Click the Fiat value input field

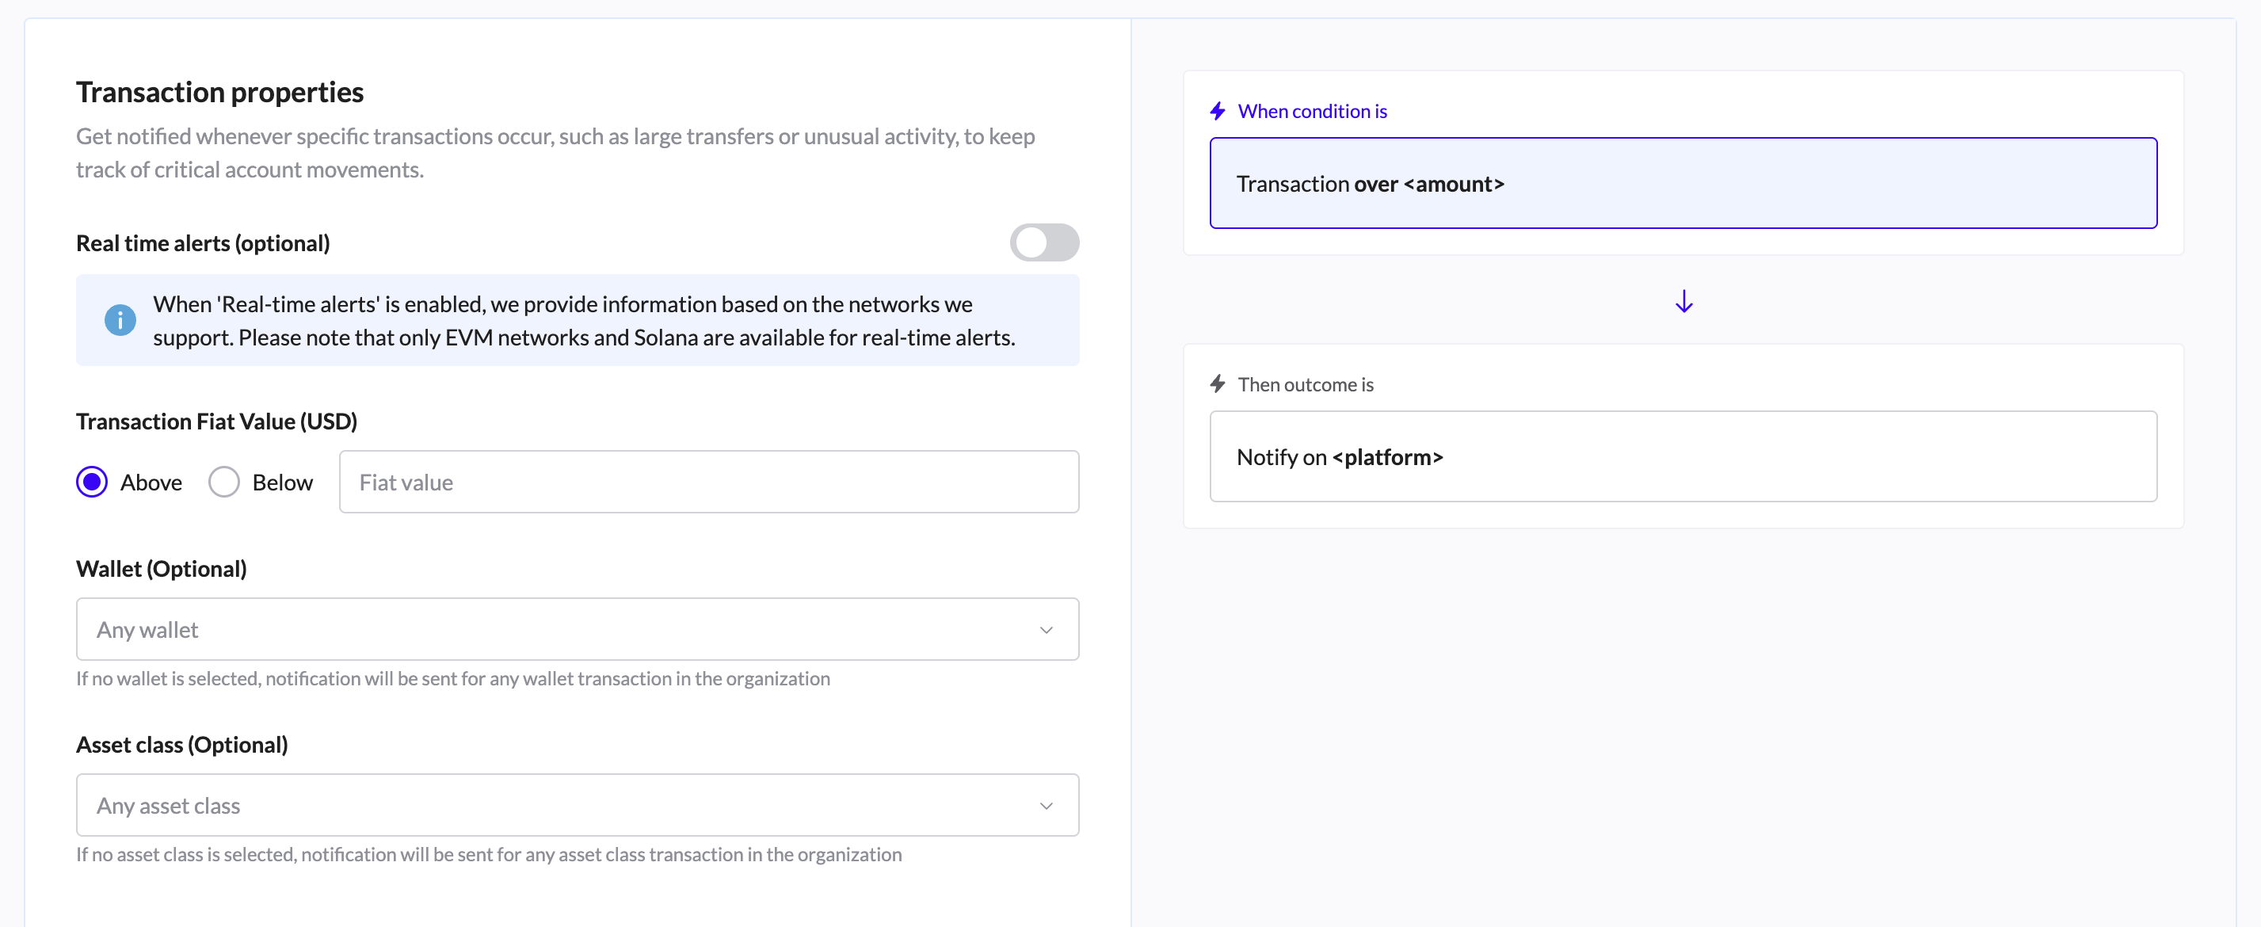pos(708,482)
